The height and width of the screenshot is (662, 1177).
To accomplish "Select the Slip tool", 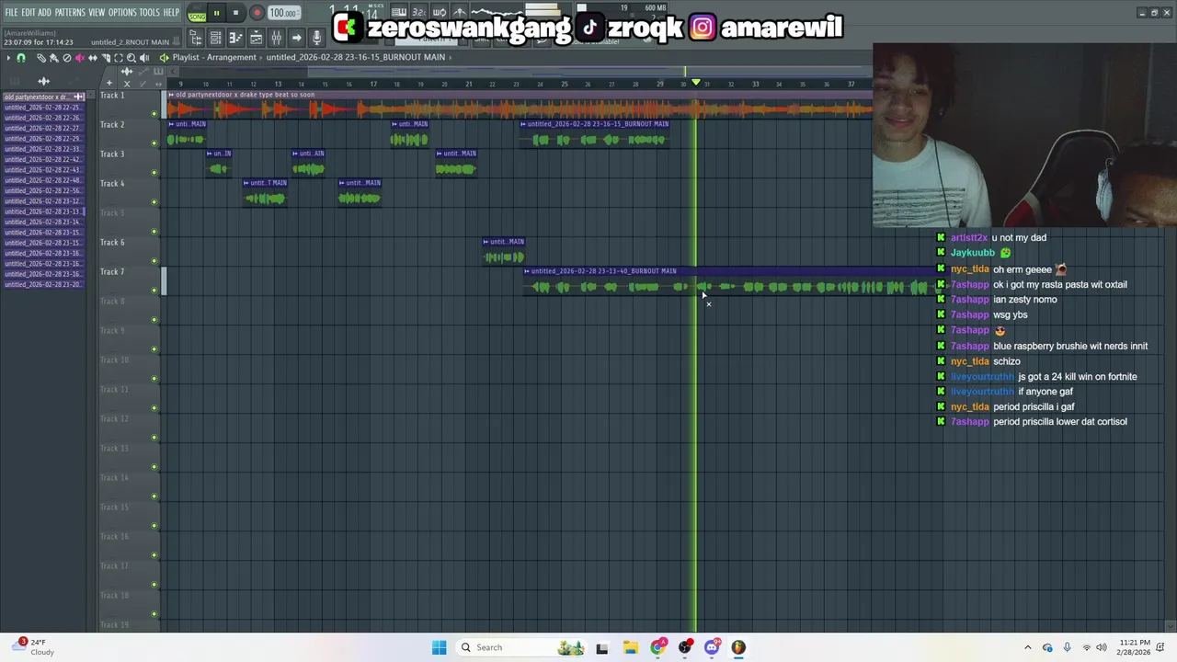I will click(x=93, y=57).
